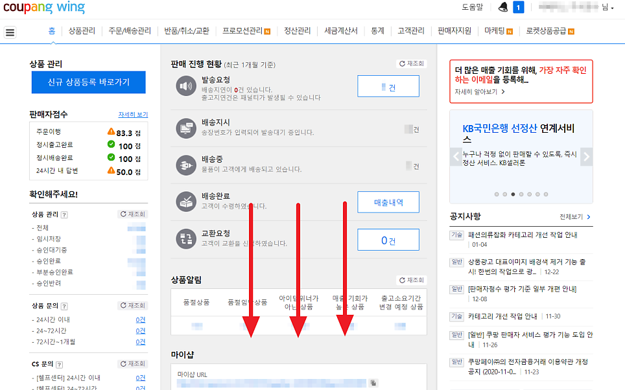Screen dimensions: 625x390
Task: Open the hamburger menu icon
Action: coord(10,32)
